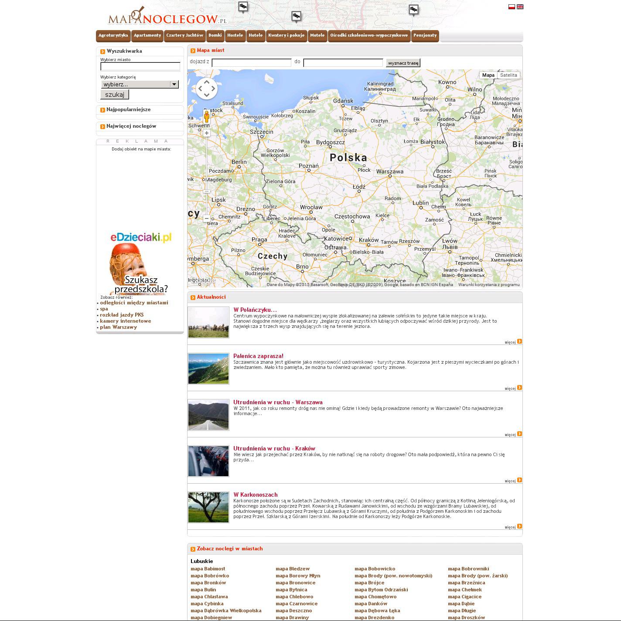Image resolution: width=621 pixels, height=621 pixels.
Task: Zoom out the map with minus button
Action: [x=207, y=218]
